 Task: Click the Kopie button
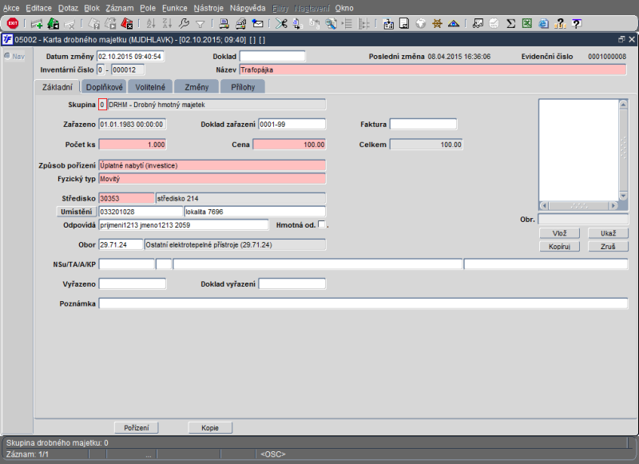coord(210,428)
